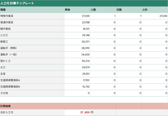This screenshot has width=168, height=116.
Task: Select the 運転手（特殊） unit price 28,092
Action: [77, 48]
